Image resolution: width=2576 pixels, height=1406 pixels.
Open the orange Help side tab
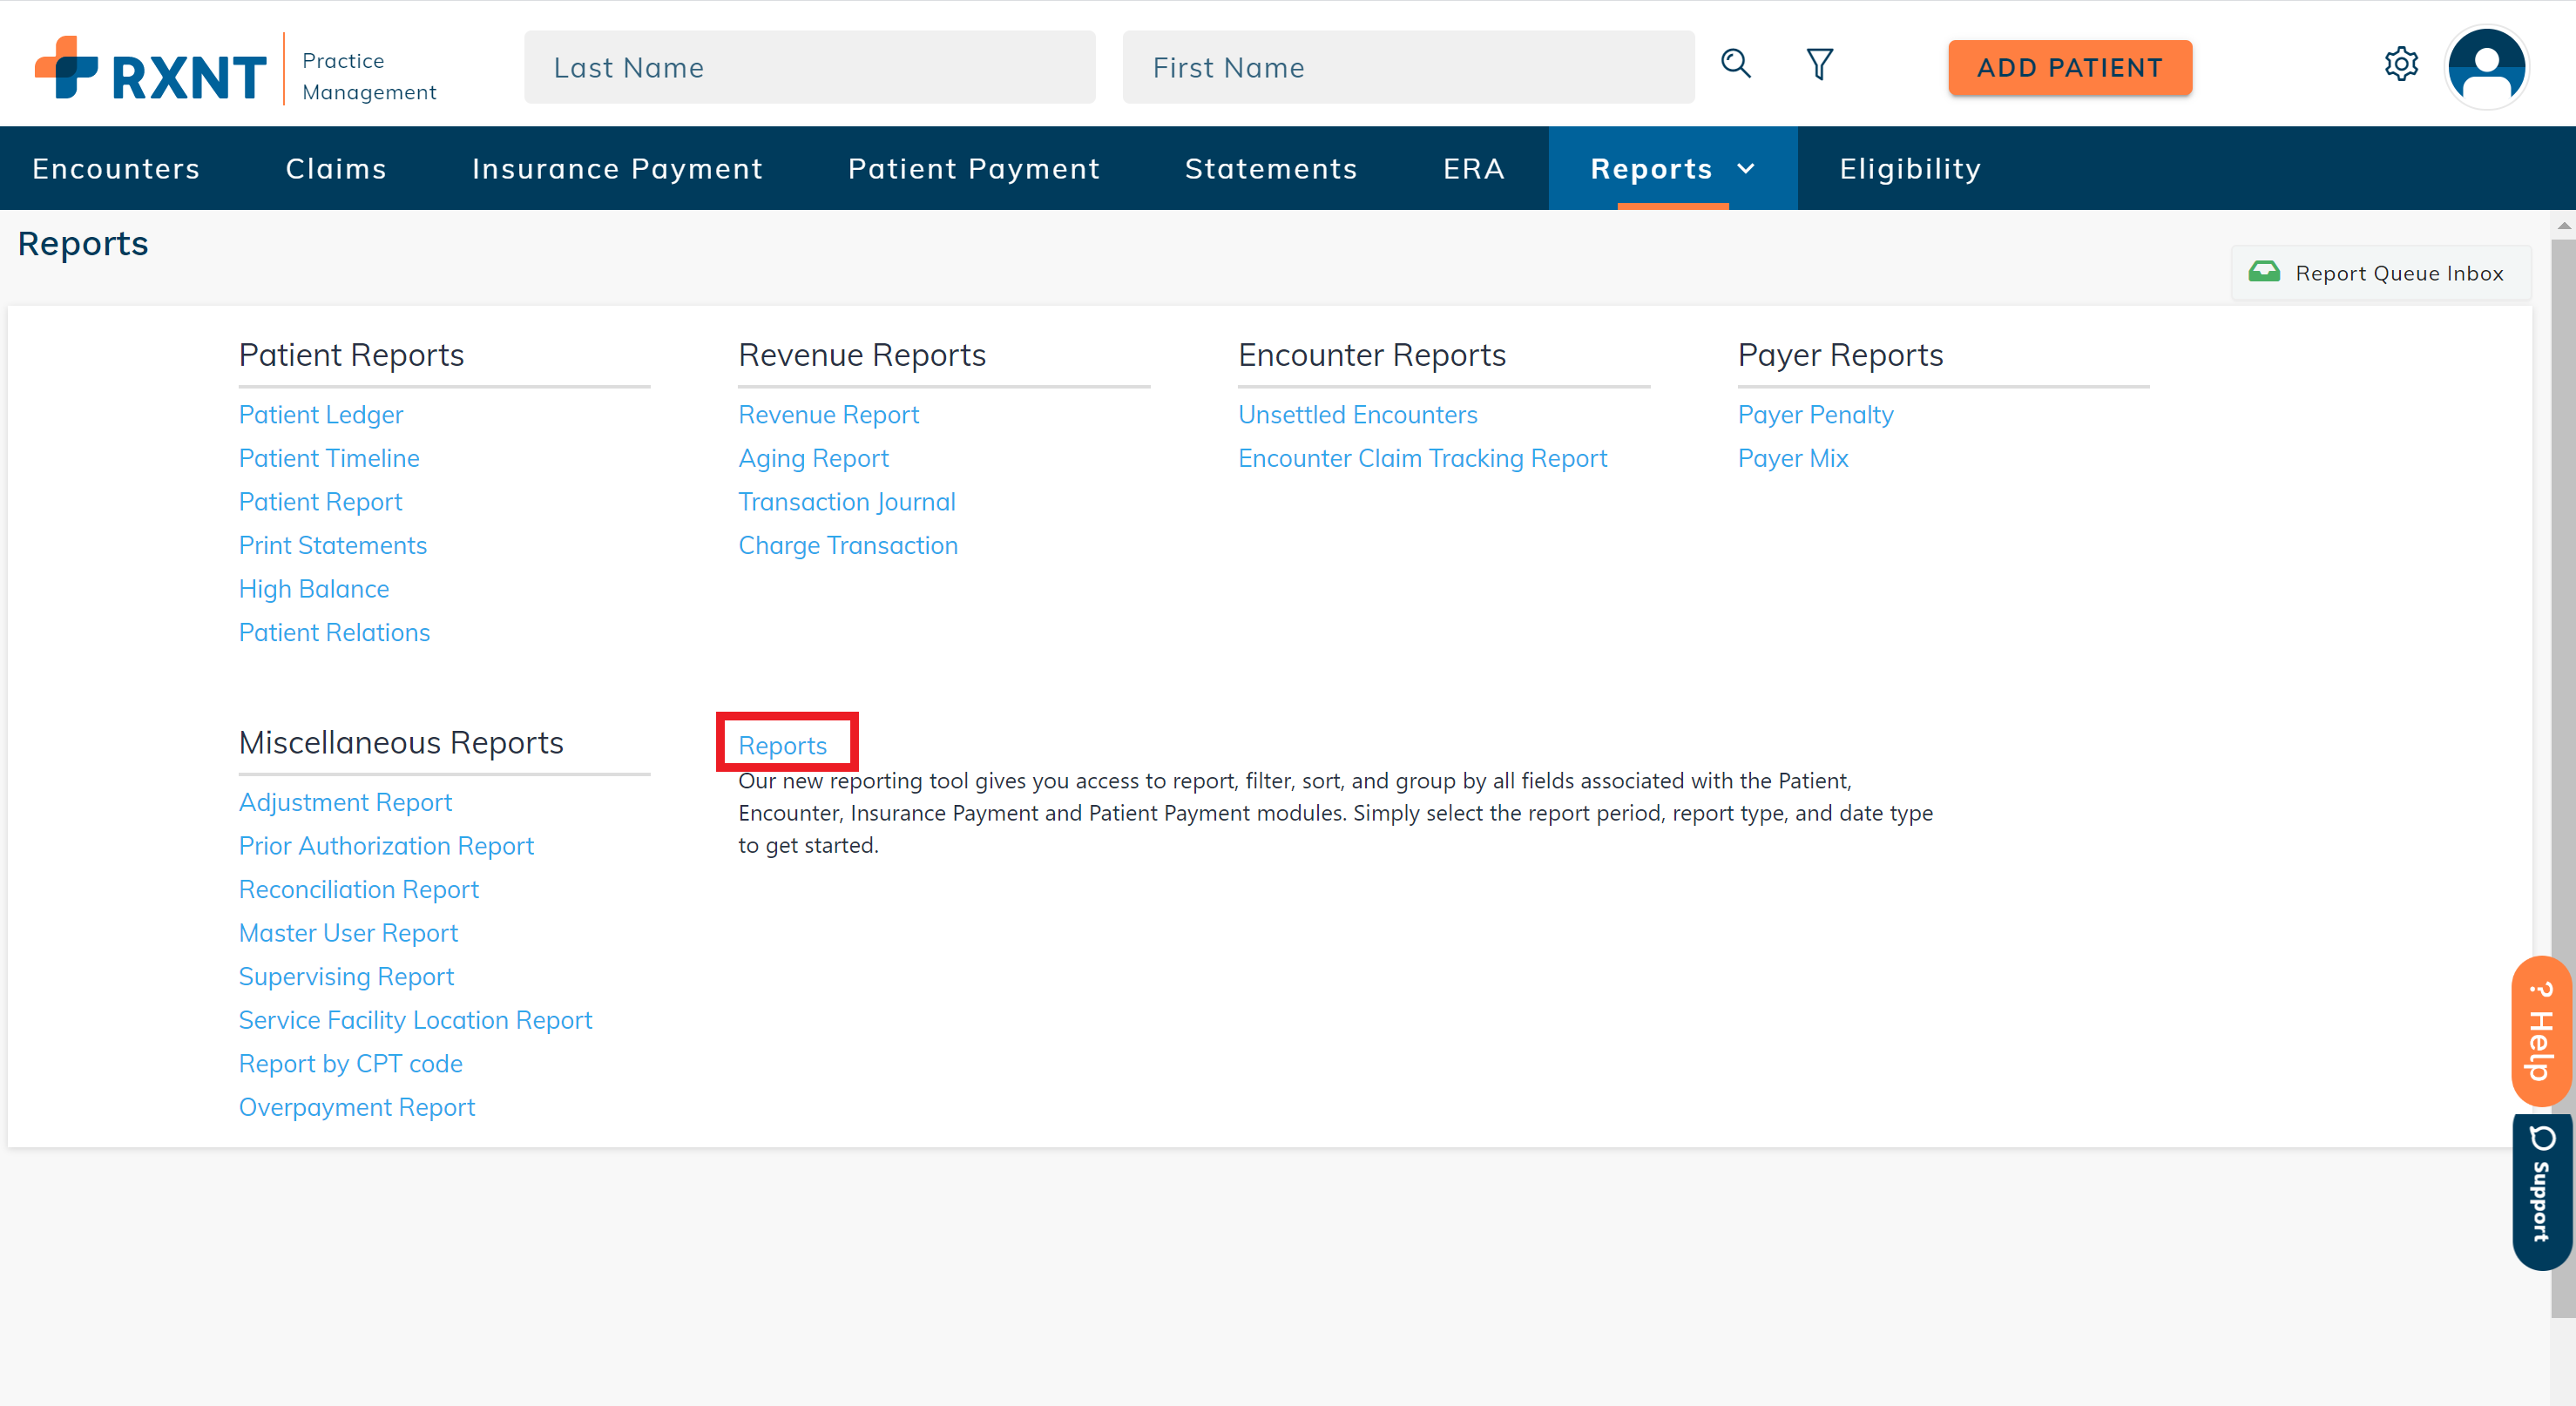point(2541,1032)
